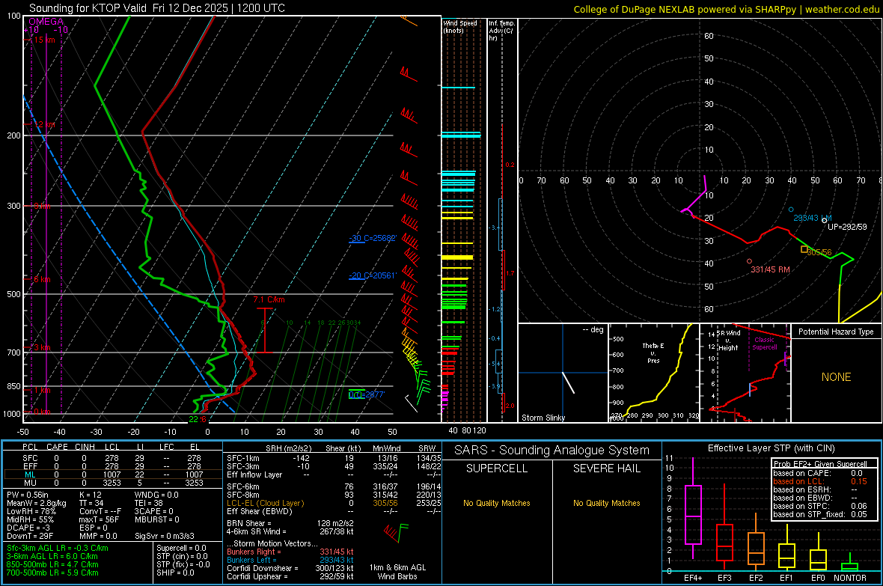
Task: Click the 'CAPE' column header
Action: (x=57, y=447)
